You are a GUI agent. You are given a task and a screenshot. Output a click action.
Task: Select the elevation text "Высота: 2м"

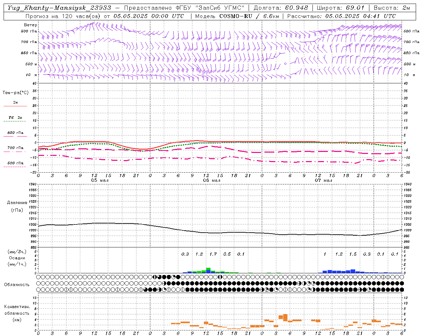click(392, 8)
